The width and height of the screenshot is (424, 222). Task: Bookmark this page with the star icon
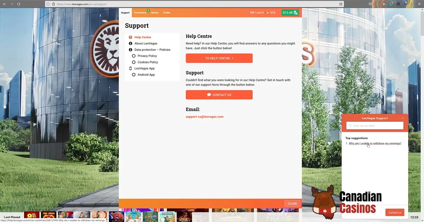click(x=341, y=4)
